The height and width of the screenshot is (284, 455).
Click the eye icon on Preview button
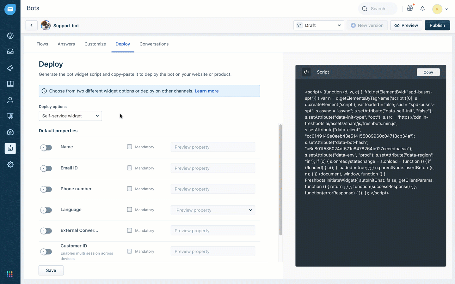(x=397, y=25)
